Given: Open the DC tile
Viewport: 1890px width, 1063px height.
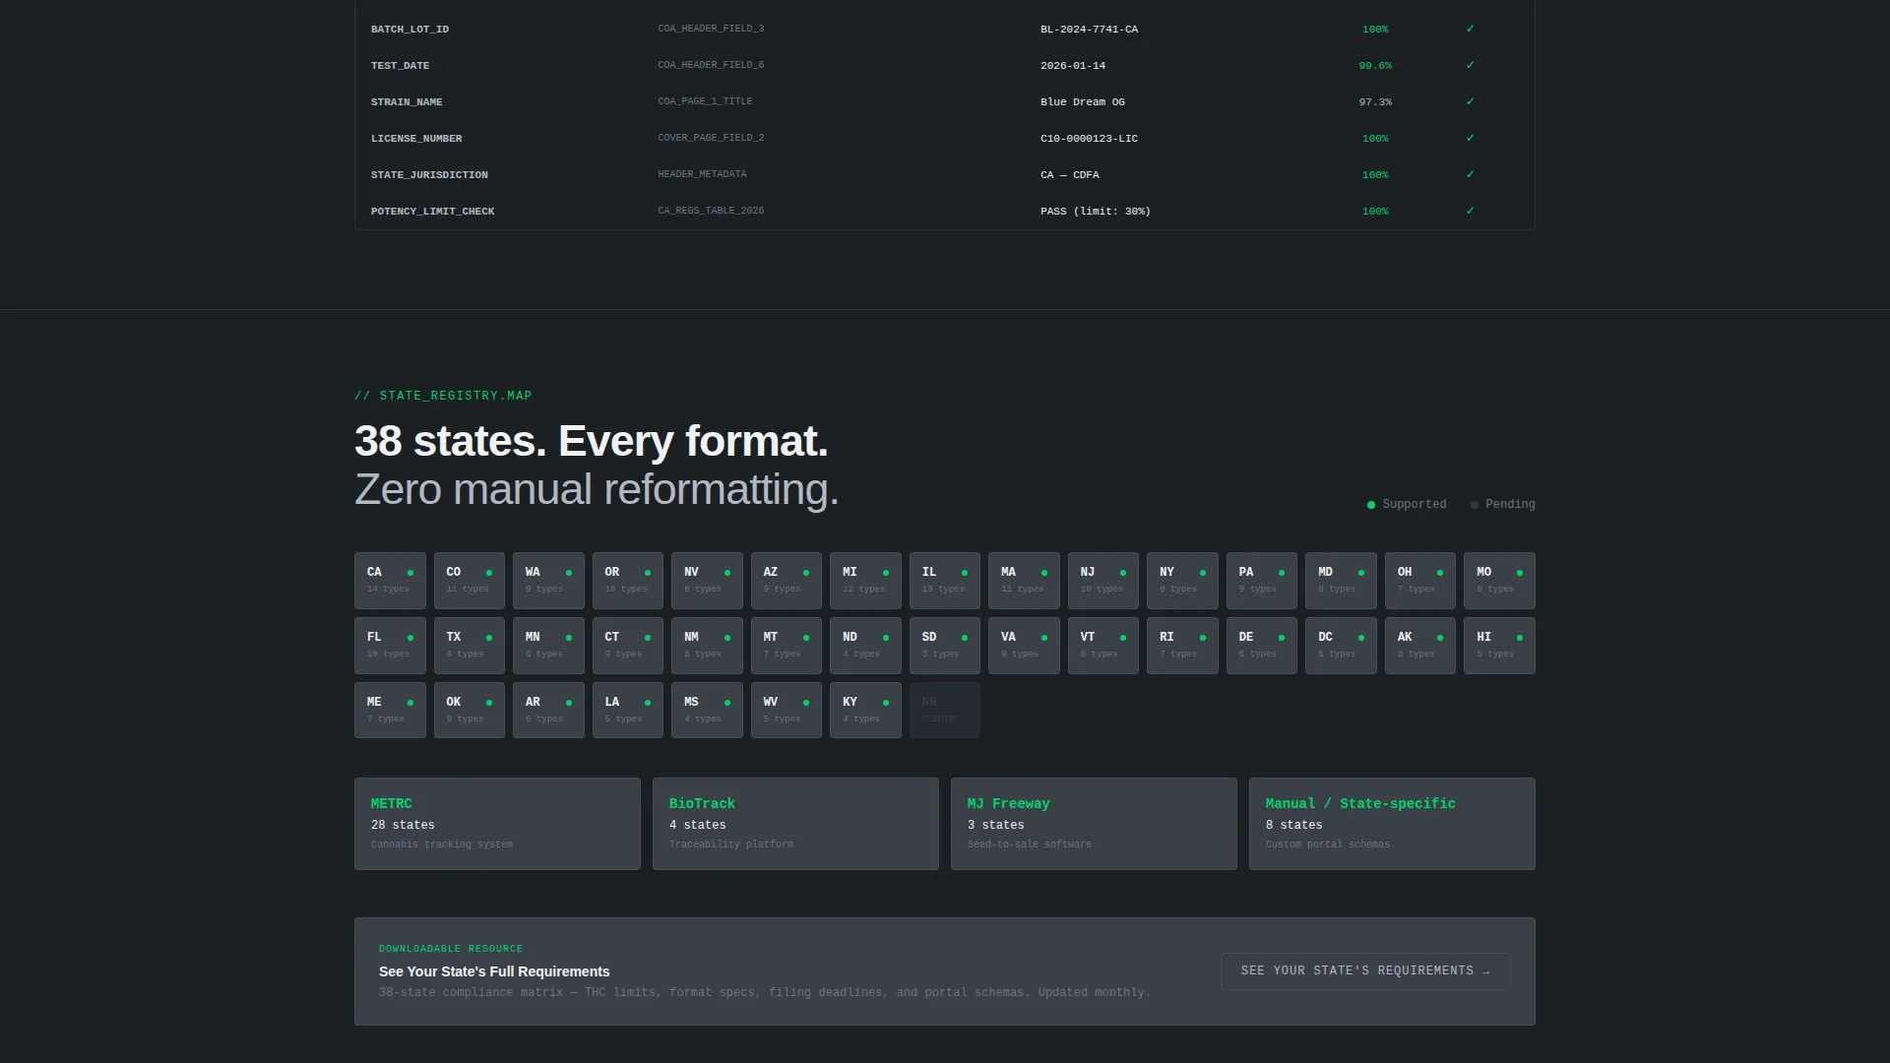Looking at the screenshot, I should pyautogui.click(x=1341, y=646).
